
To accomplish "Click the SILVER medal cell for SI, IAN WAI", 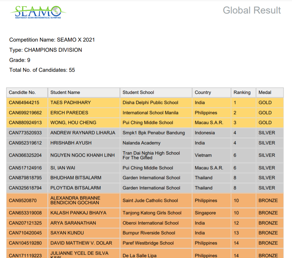I will [266, 168].
